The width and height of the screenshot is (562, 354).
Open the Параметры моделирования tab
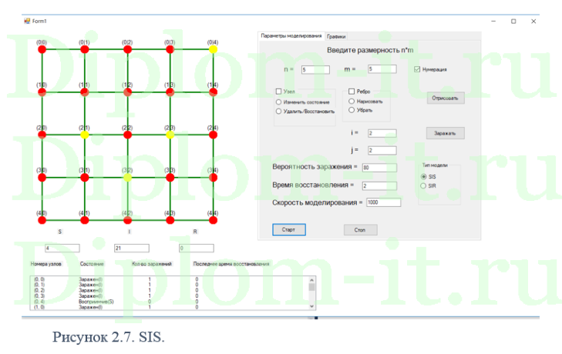pyautogui.click(x=291, y=36)
